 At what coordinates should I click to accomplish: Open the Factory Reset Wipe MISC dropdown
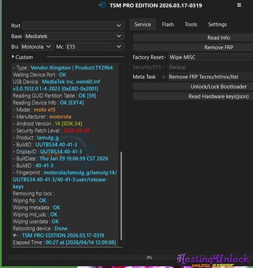tap(210, 57)
